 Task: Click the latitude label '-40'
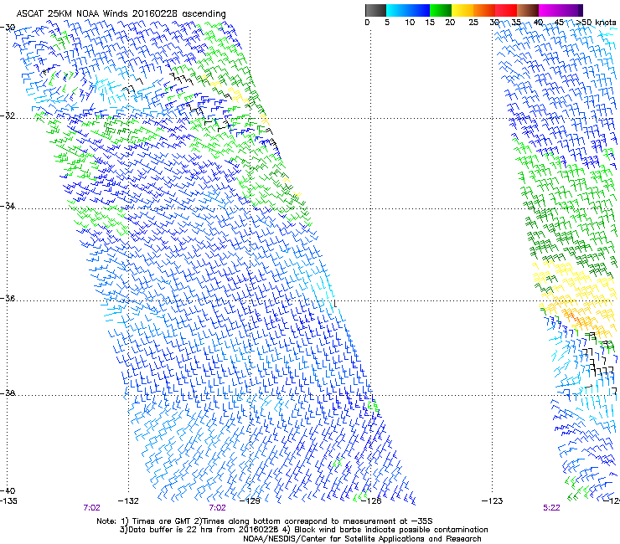pyautogui.click(x=8, y=490)
